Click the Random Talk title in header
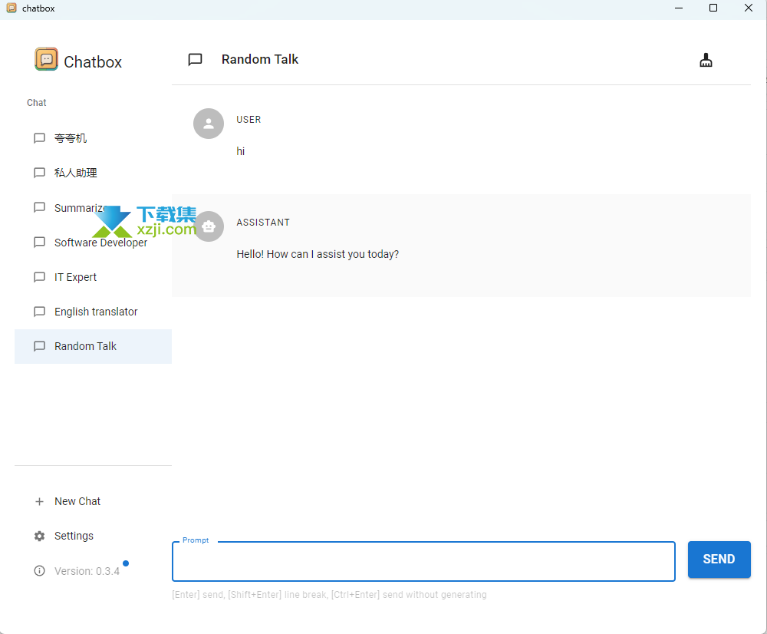The height and width of the screenshot is (634, 767). pos(260,59)
